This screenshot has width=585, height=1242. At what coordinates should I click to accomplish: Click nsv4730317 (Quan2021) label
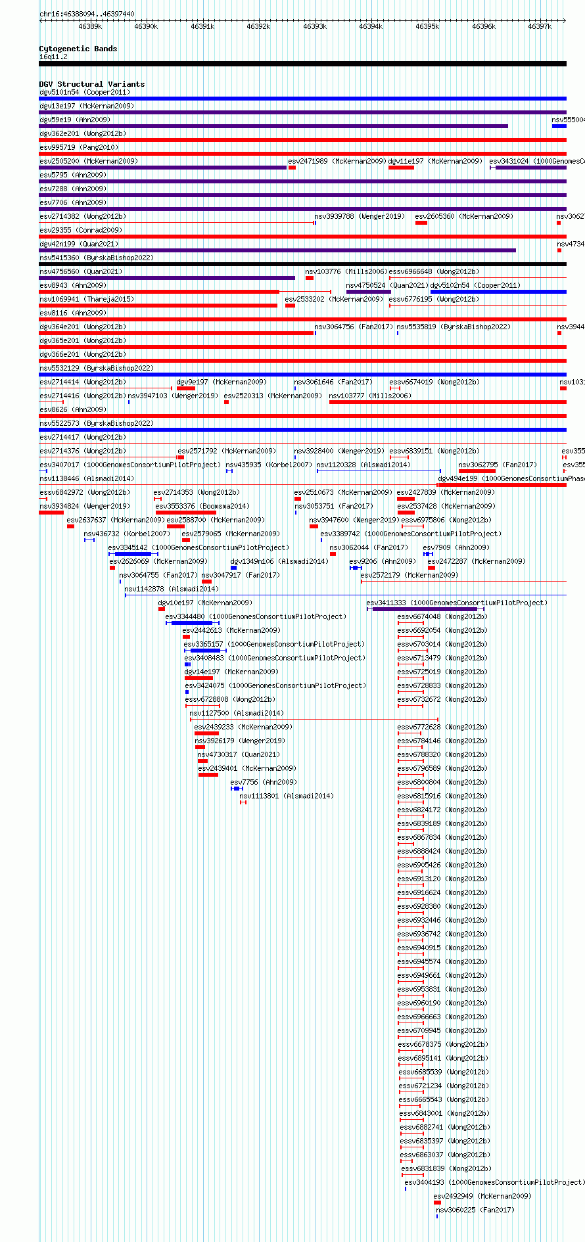click(239, 755)
